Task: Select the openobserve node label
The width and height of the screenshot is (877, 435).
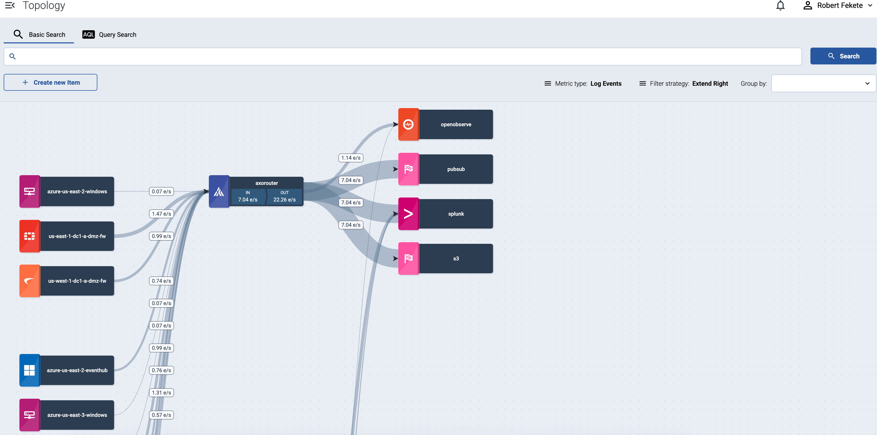Action: tap(456, 124)
